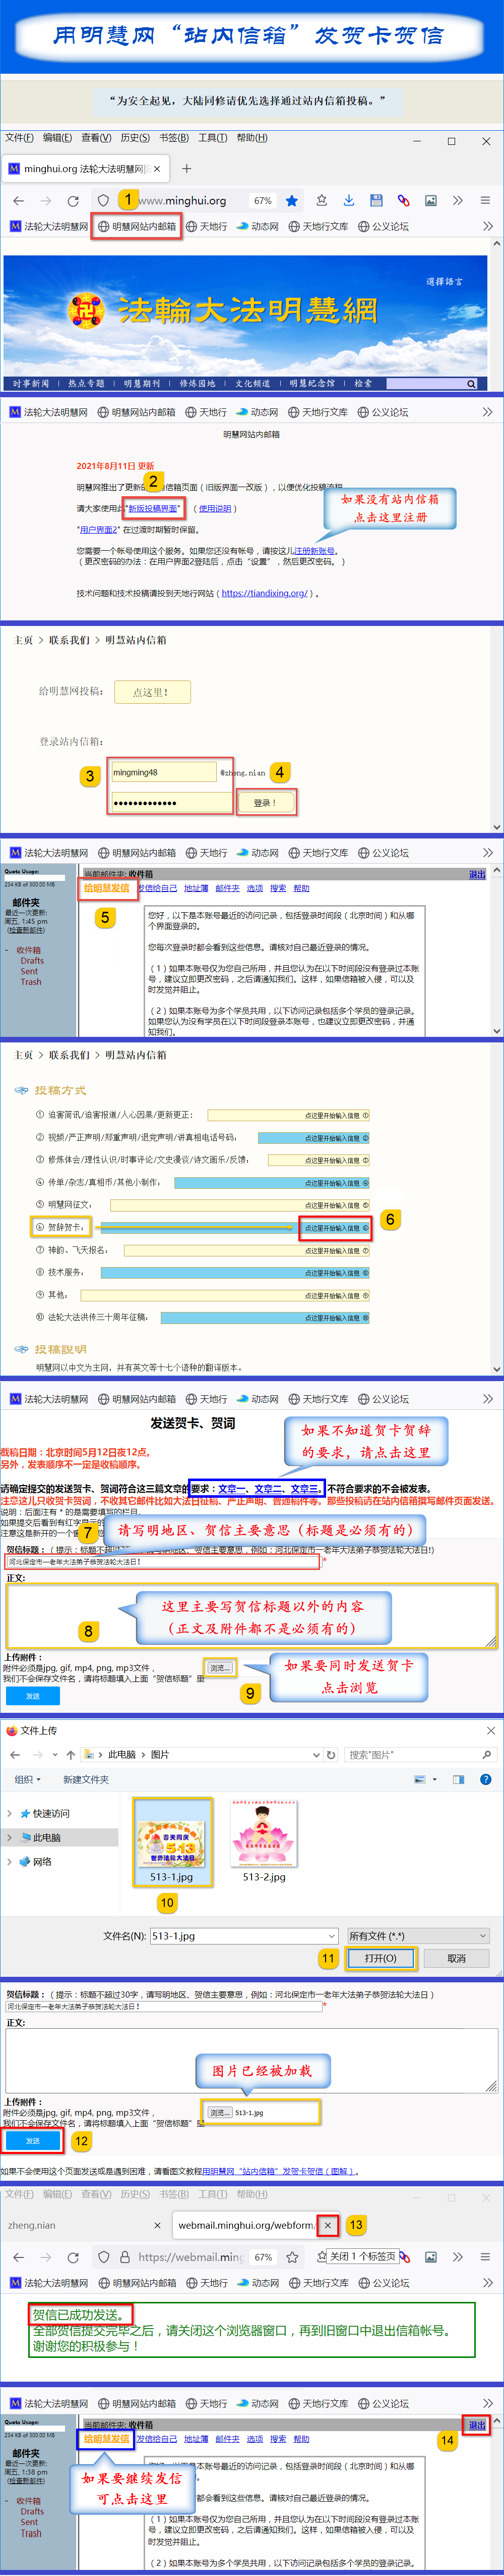Click the blue 发送 button under the empty 正文 body
Viewport: 504px width, 2576px height.
pos(33,1696)
